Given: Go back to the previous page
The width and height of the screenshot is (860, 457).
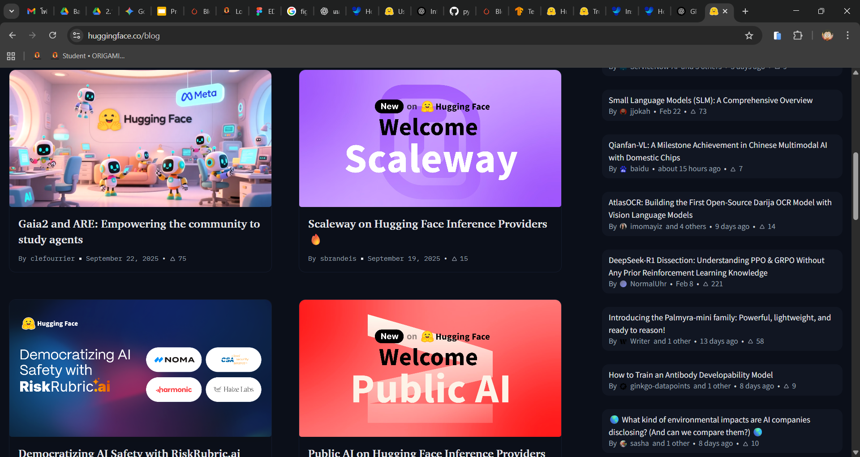Looking at the screenshot, I should click(13, 35).
